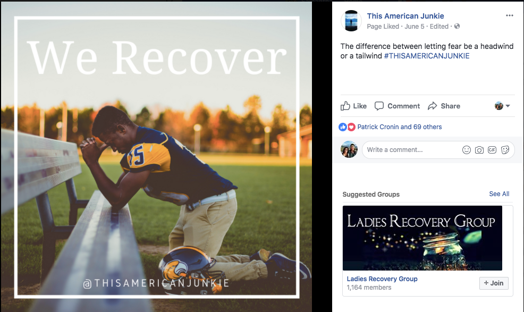Open the emoji picker in comment box

point(467,150)
